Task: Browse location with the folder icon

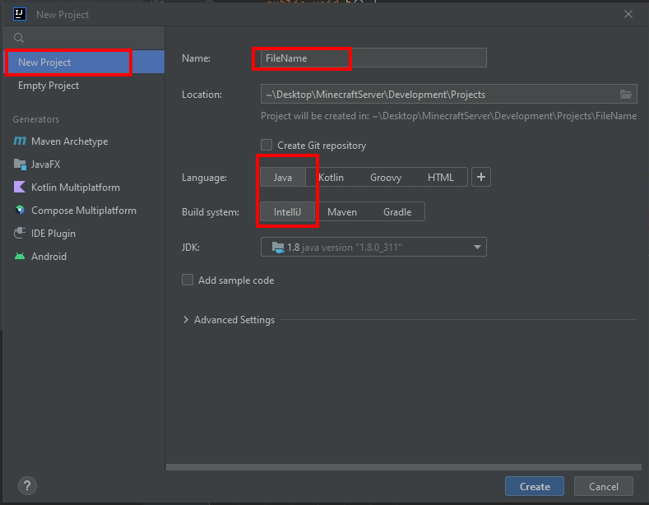Action: 626,95
